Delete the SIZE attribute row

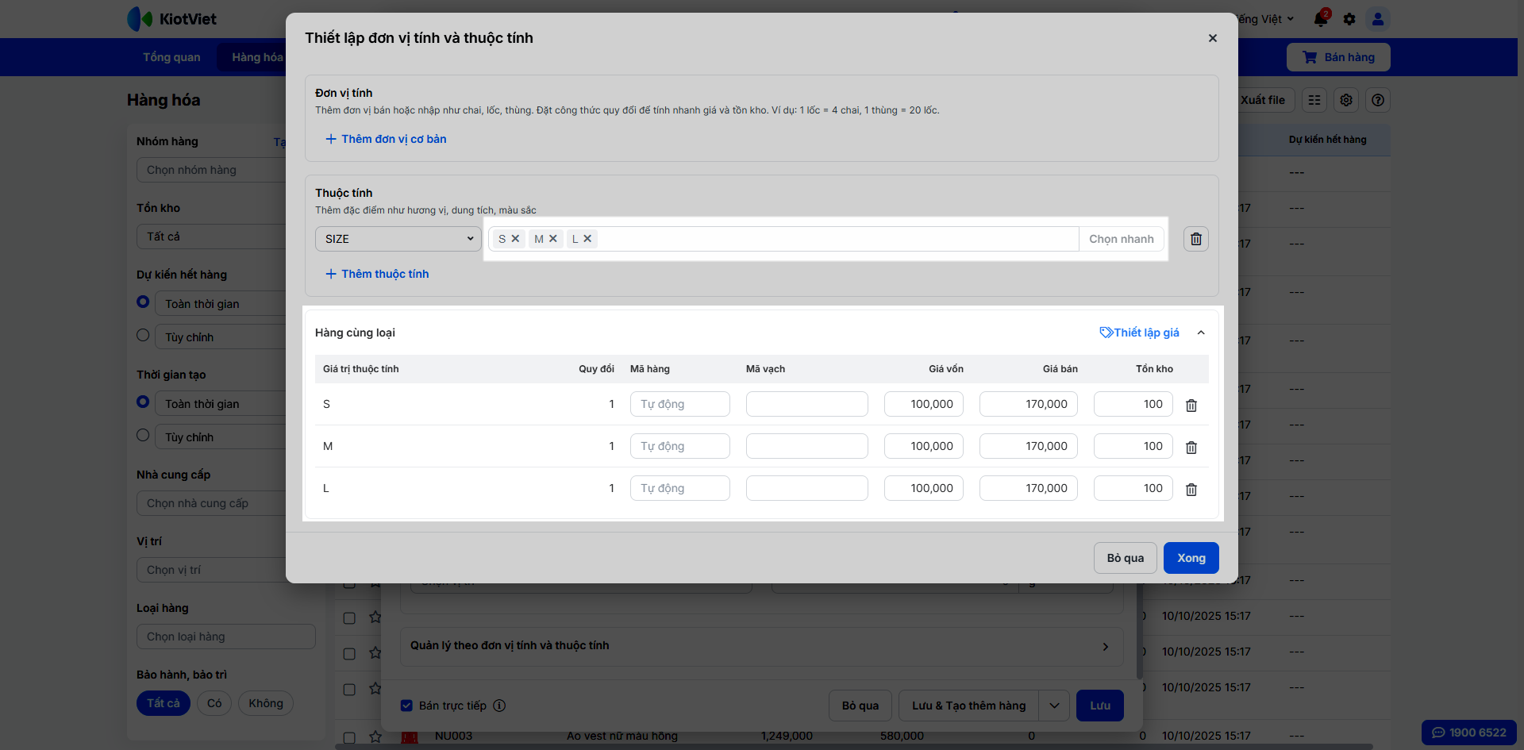(x=1196, y=239)
